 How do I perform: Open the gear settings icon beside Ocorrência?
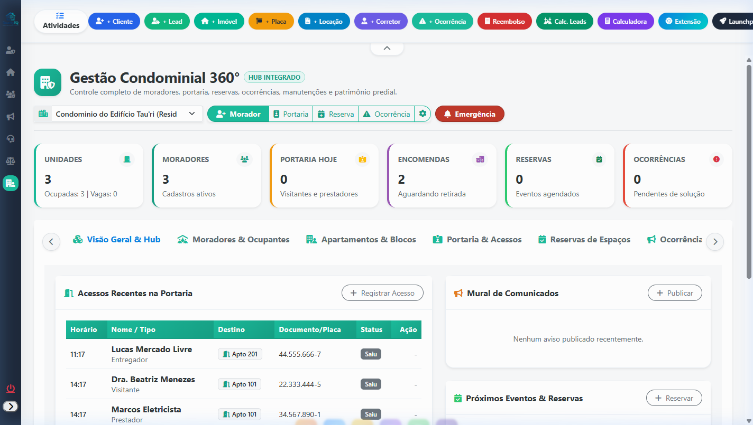click(x=423, y=114)
